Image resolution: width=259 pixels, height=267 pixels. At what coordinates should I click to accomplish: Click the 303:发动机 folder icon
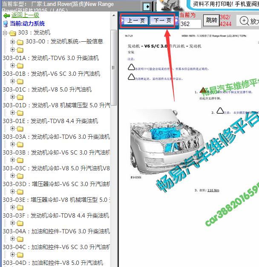point(13,33)
